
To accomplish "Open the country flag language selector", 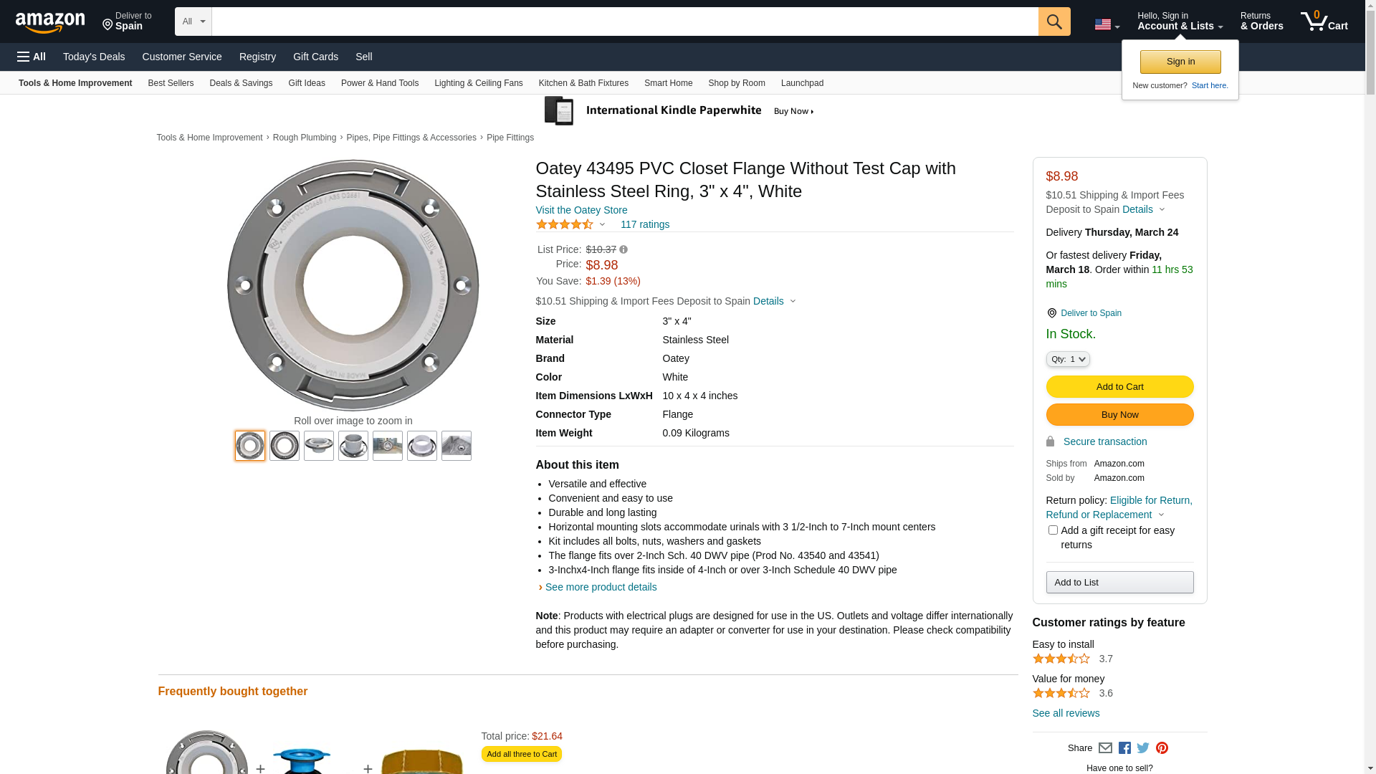I will point(1107,25).
